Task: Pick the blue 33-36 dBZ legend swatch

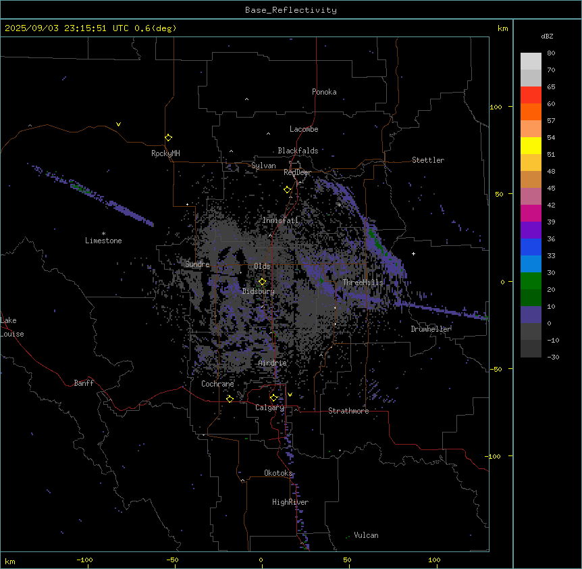Action: (531, 247)
